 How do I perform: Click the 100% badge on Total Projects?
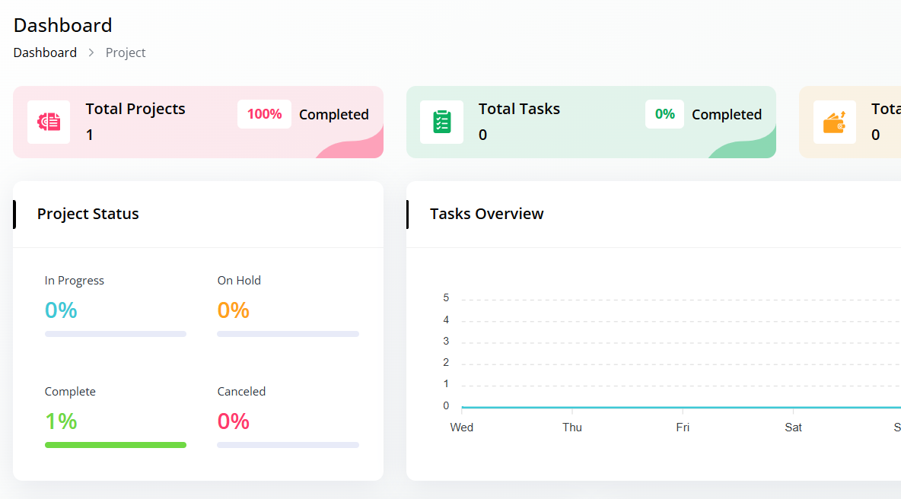coord(264,114)
